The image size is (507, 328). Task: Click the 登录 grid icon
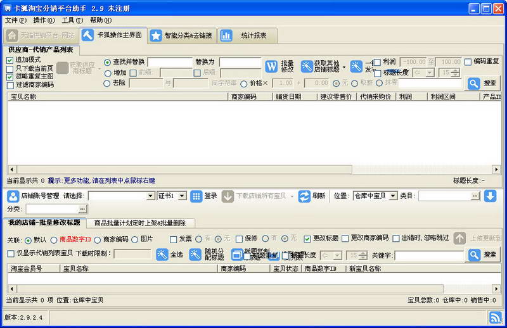tap(196, 196)
